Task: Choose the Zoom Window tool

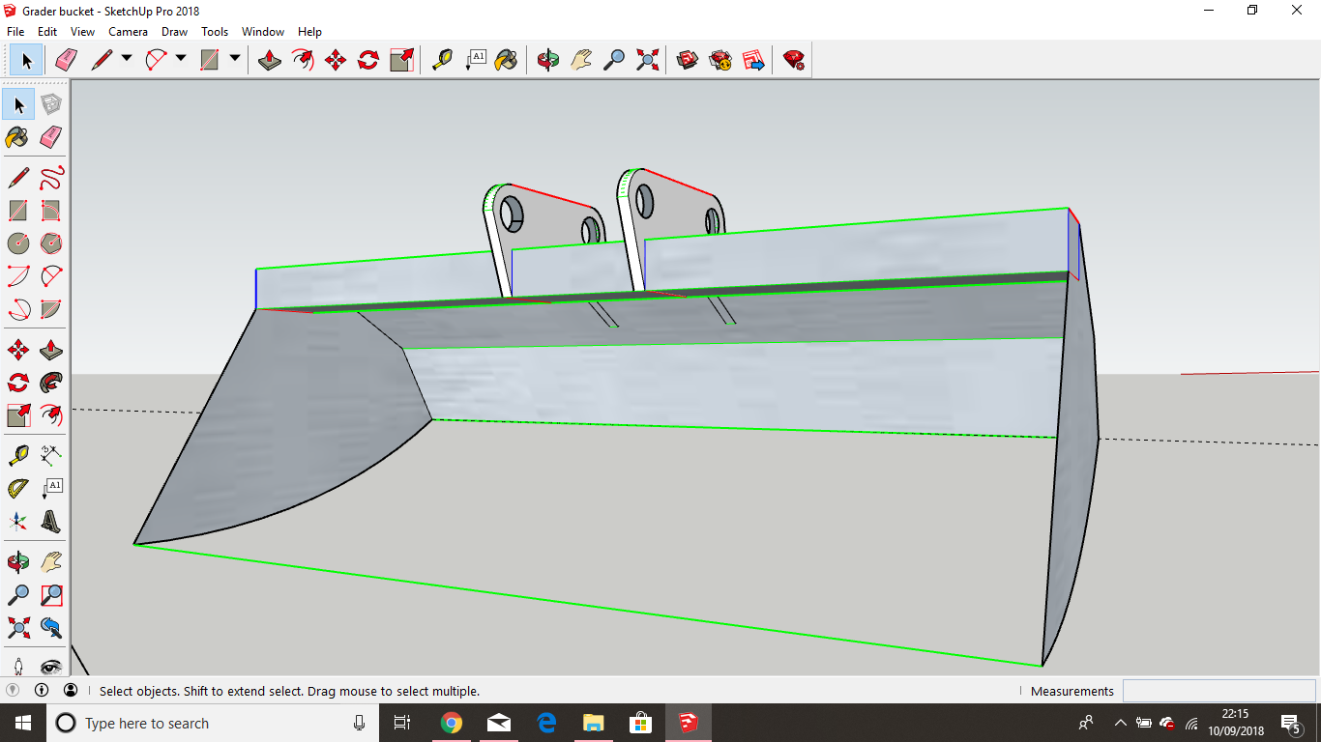Action: (x=51, y=595)
